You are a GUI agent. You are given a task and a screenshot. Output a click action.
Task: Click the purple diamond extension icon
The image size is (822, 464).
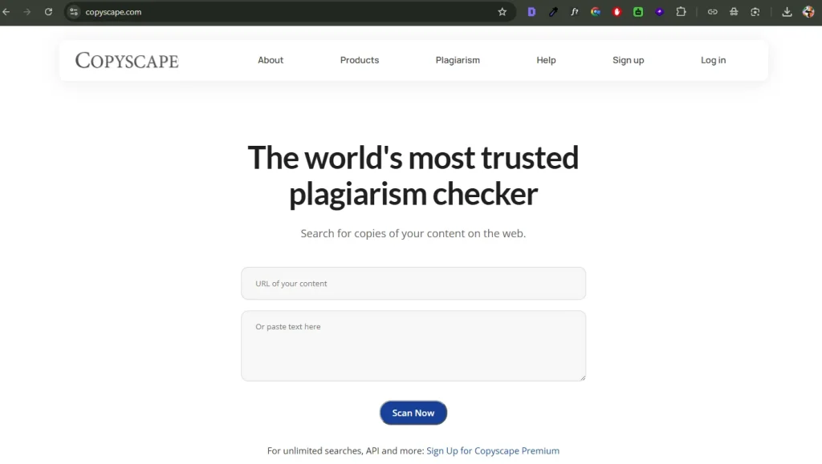[660, 11]
